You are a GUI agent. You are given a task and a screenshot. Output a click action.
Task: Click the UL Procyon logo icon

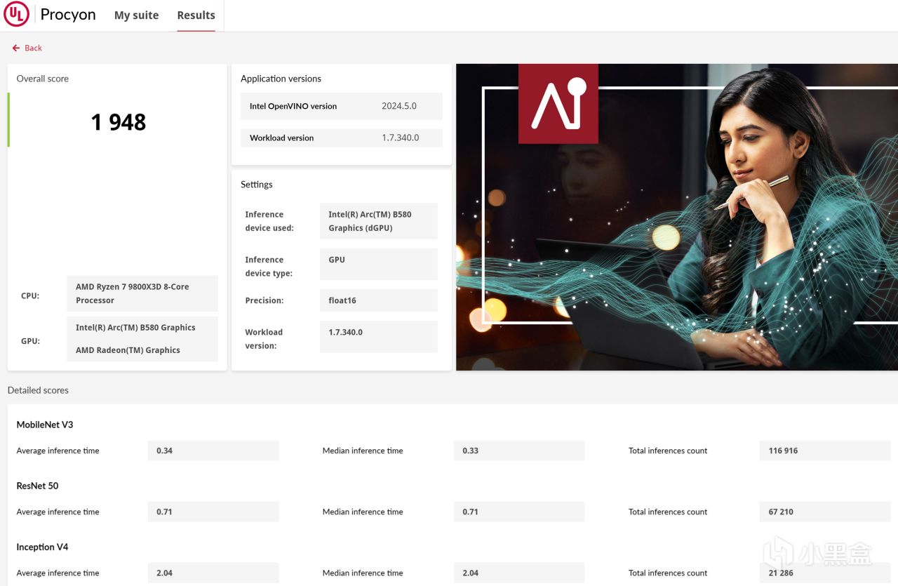(17, 14)
